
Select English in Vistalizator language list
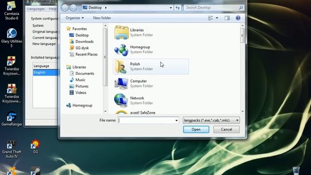point(45,72)
